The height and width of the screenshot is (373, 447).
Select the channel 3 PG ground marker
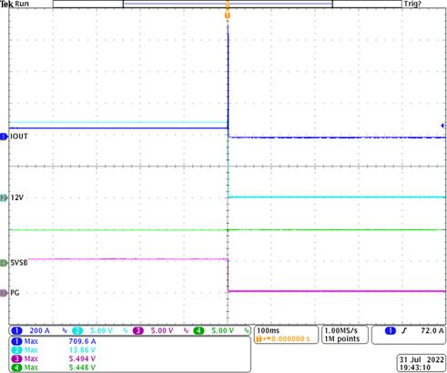4,293
